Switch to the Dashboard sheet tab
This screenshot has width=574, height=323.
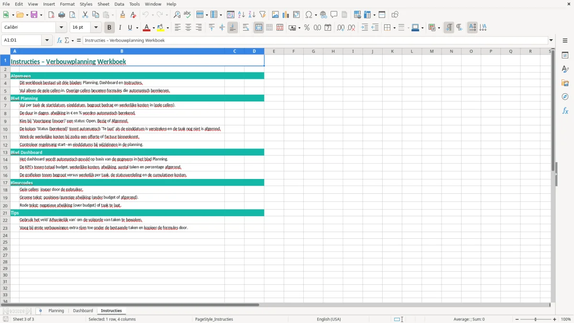tap(83, 311)
